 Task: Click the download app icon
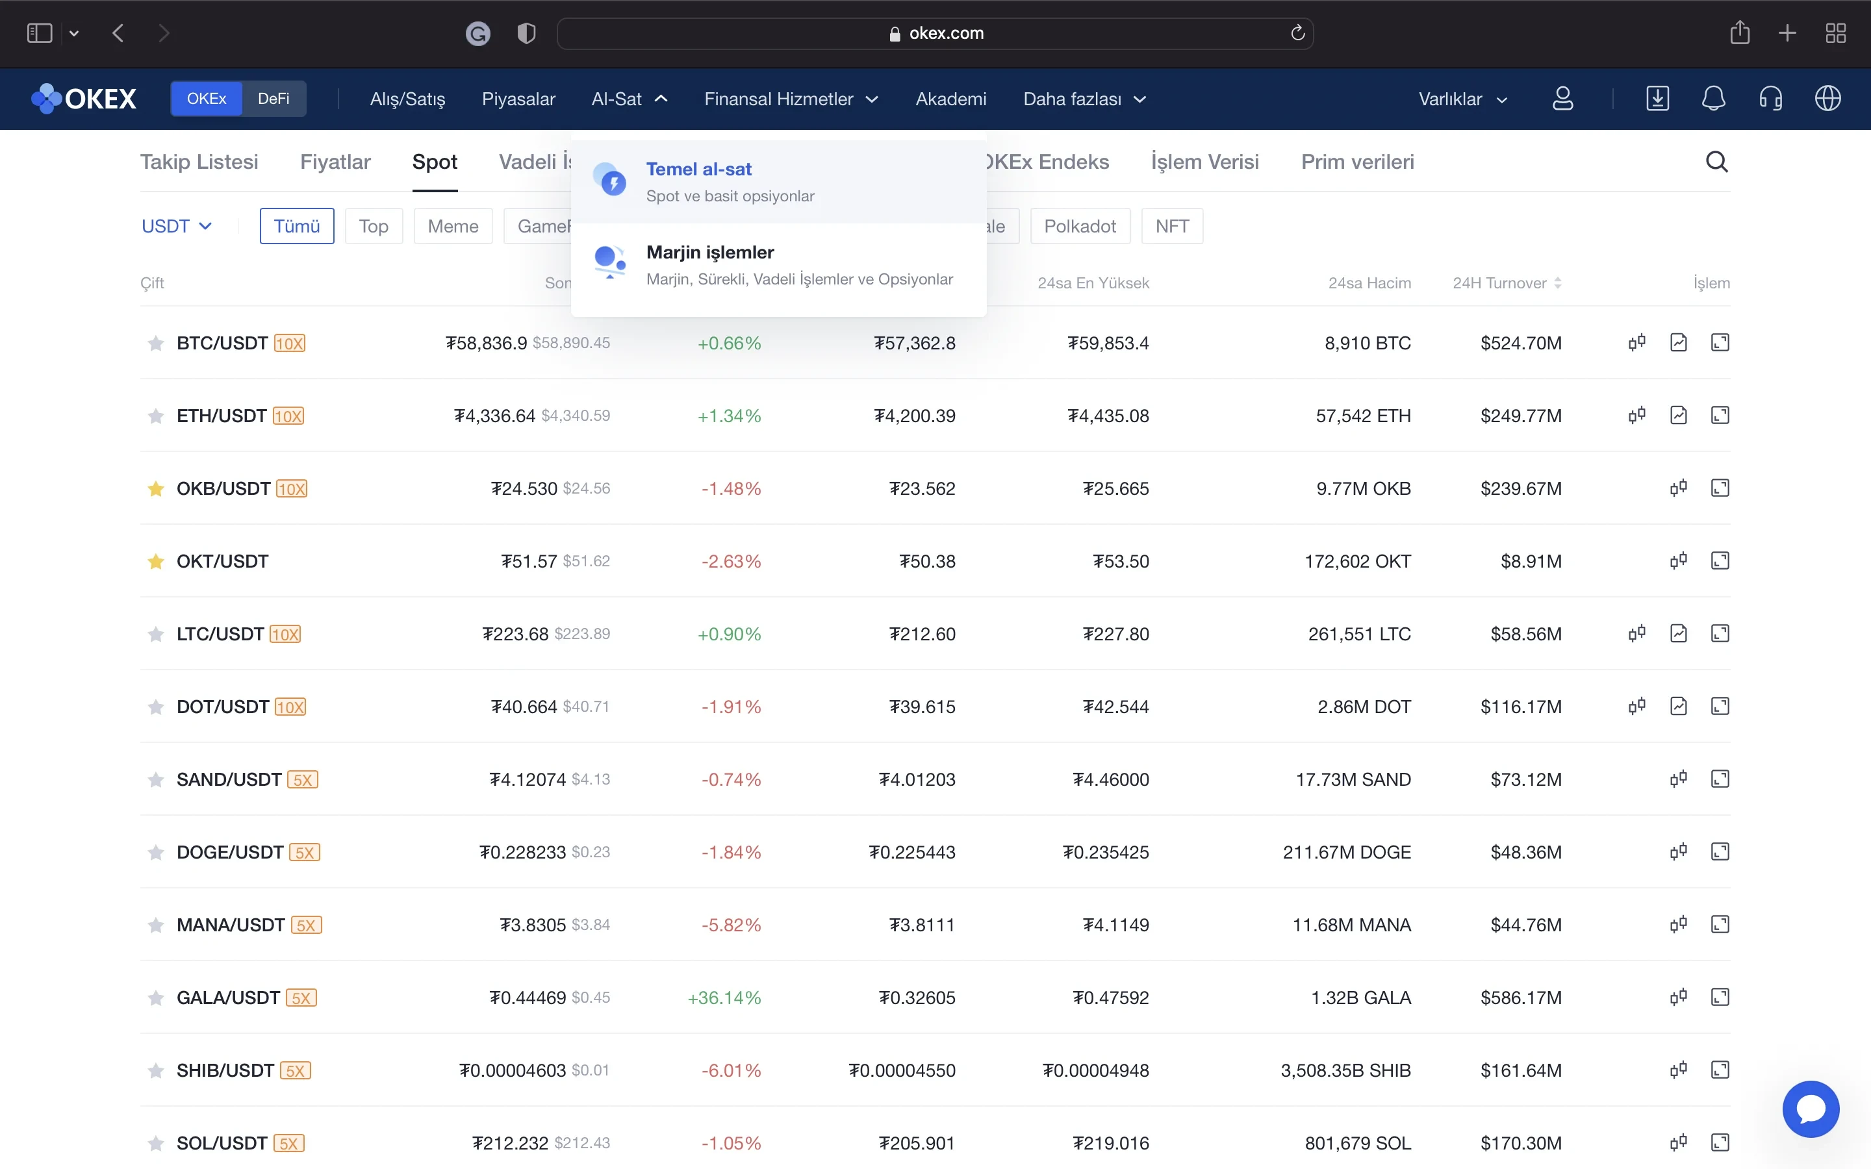click(1658, 99)
